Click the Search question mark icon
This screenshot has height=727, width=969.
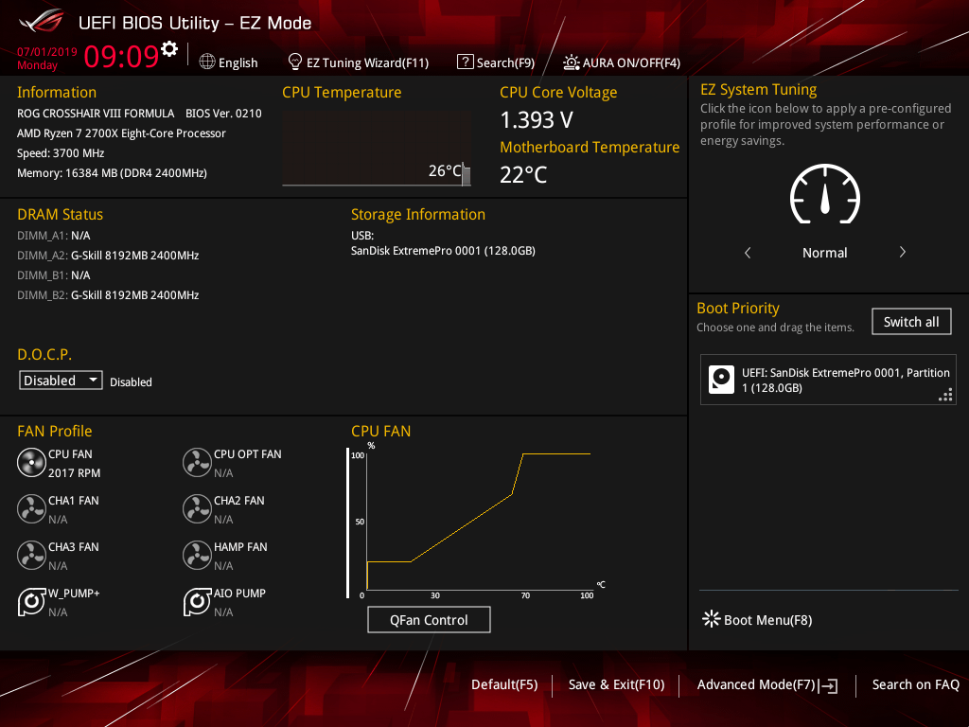tap(465, 62)
